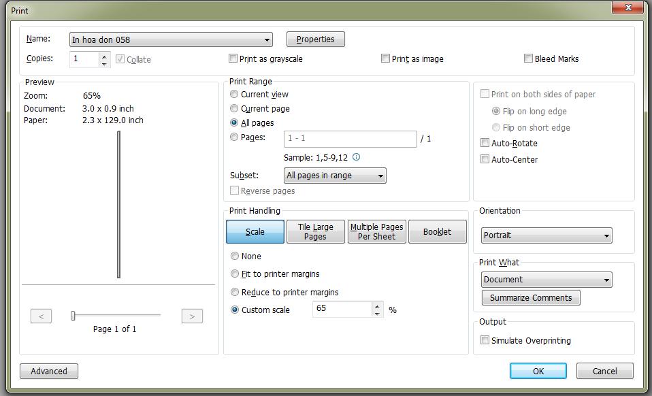Toggle Simulate Overprinting checkbox
Viewport: 652px width, 396px height.
click(485, 340)
